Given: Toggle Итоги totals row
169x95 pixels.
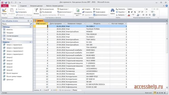Looking at the screenshot, I should [97, 9].
